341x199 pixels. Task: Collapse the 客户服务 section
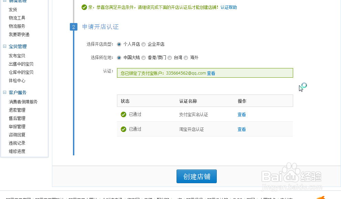4,92
